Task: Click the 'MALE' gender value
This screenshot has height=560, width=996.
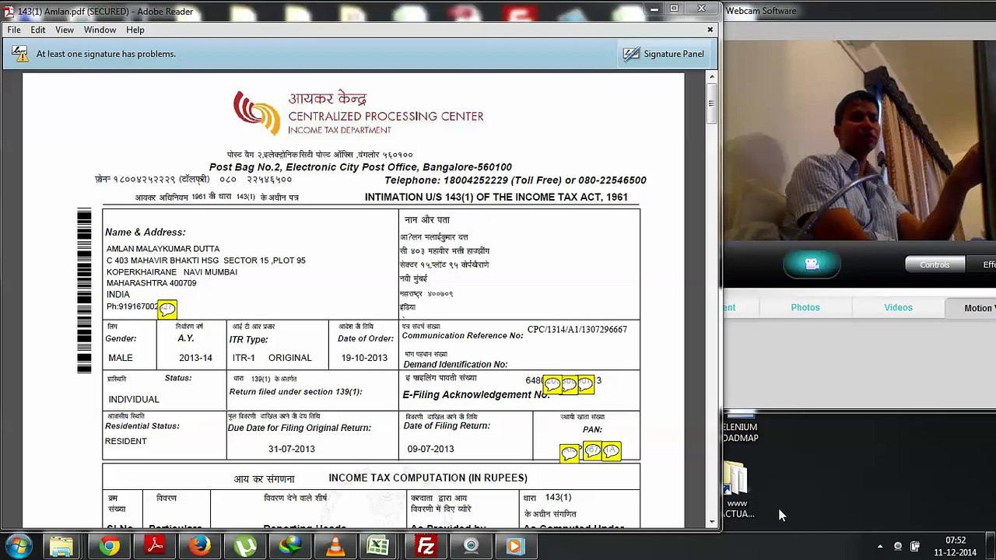Action: click(x=121, y=358)
